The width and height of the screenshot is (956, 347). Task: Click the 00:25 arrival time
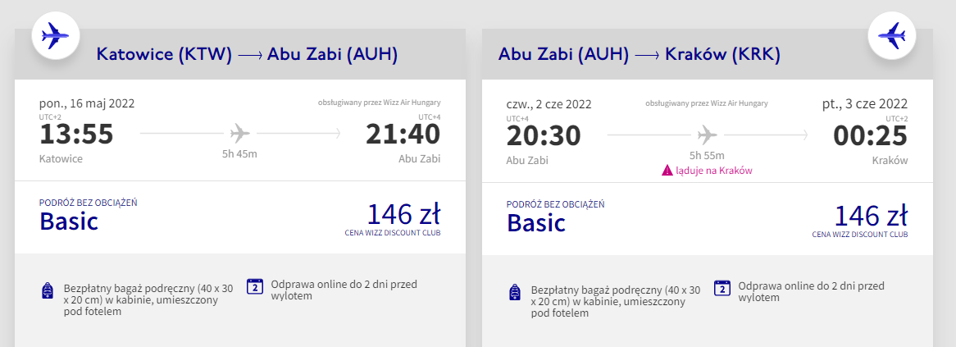pos(870,135)
